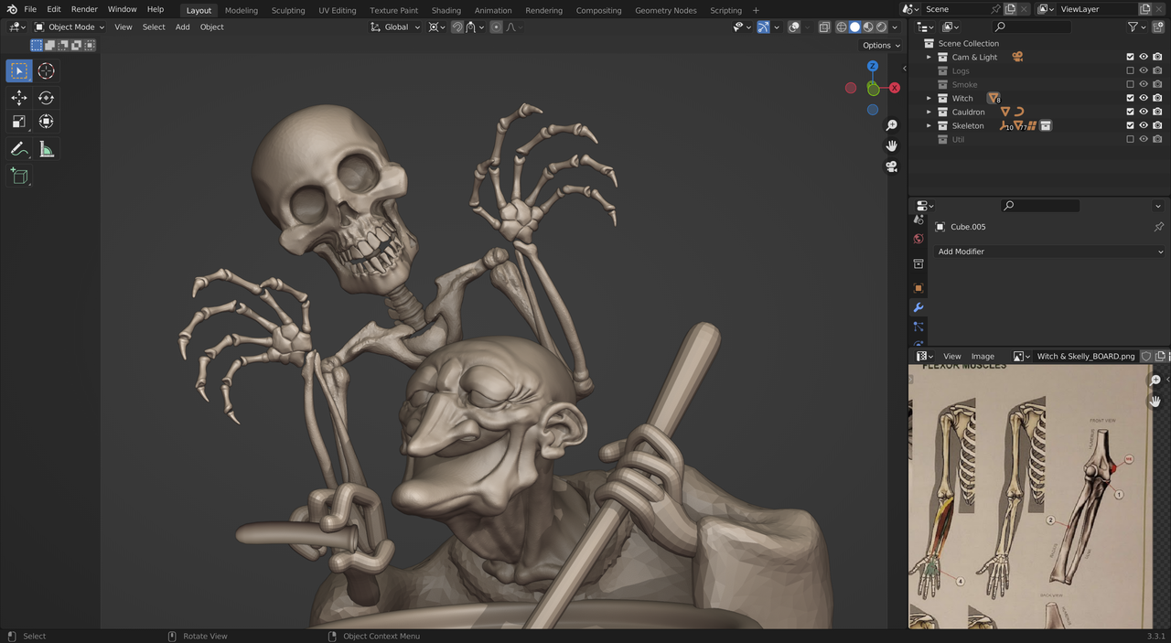Hide the Witch collection in the viewport
Image resolution: width=1171 pixels, height=643 pixels.
[1143, 98]
